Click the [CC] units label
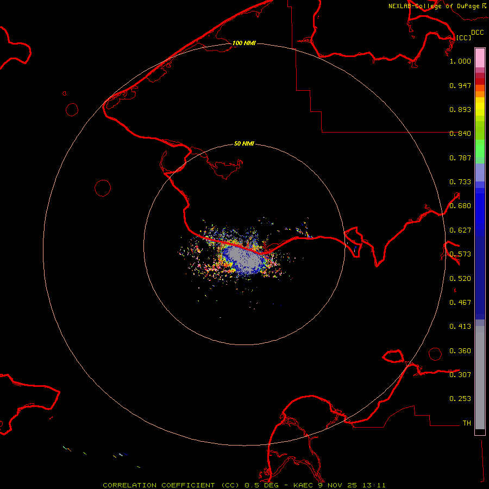 tap(463, 37)
